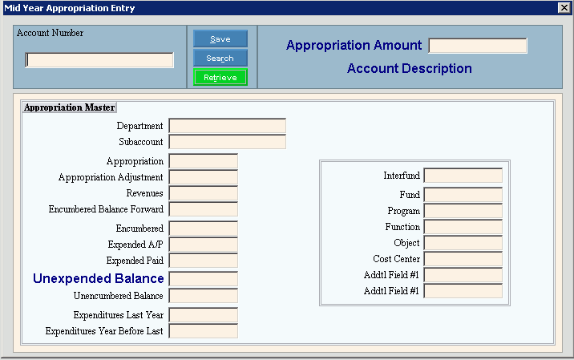Image resolution: width=574 pixels, height=360 pixels.
Task: Click the 'Appropriation Amount' label
Action: click(x=354, y=46)
